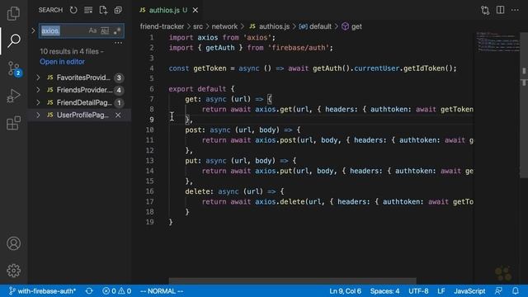Select the Search view icon
Screen dimensions: 528x297
point(13,40)
